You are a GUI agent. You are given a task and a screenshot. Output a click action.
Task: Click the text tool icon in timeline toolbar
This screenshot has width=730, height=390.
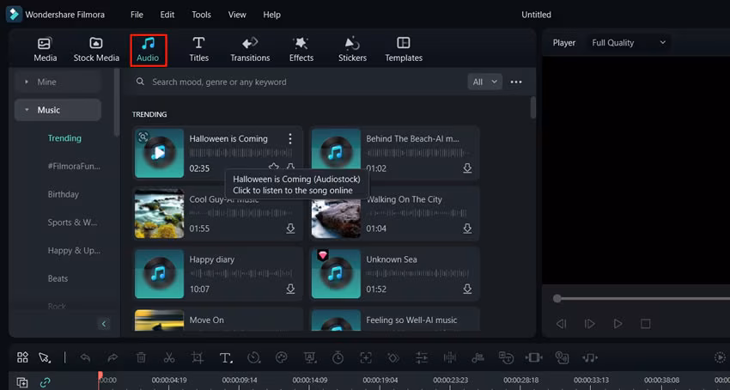coord(226,357)
